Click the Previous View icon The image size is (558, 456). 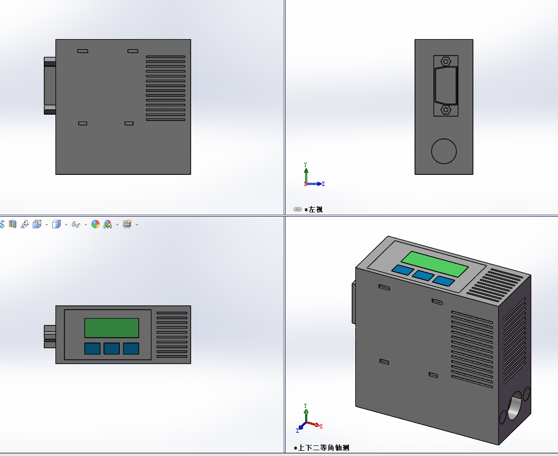pos(2,224)
